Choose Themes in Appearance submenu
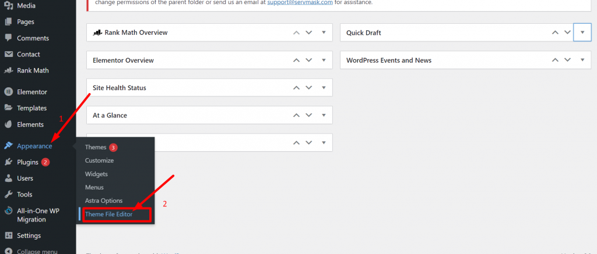The height and width of the screenshot is (254, 597). [96, 147]
